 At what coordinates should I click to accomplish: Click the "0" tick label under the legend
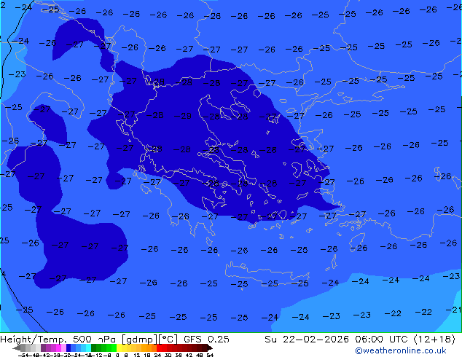[x=117, y=355]
